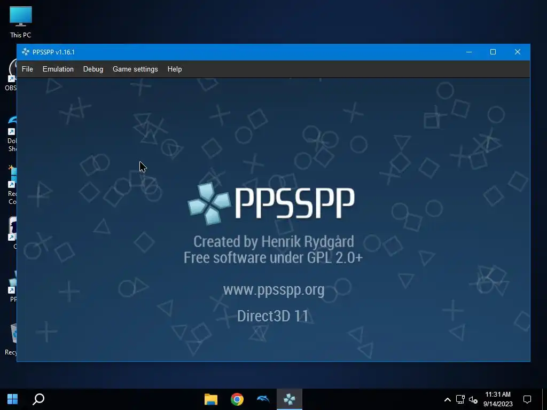Click the muted volume tray icon

pyautogui.click(x=473, y=399)
